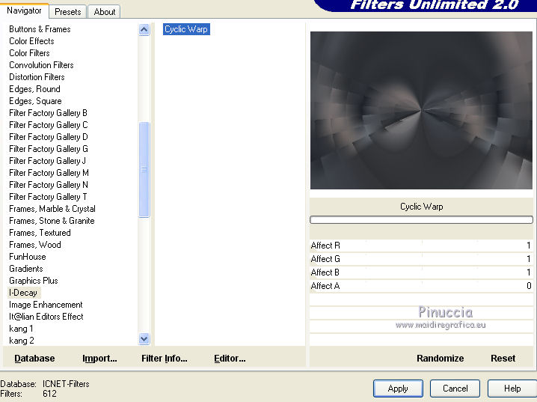Viewport: 537px width, 402px height.
Task: Click the category list scroll up arrow
Action: [144, 30]
